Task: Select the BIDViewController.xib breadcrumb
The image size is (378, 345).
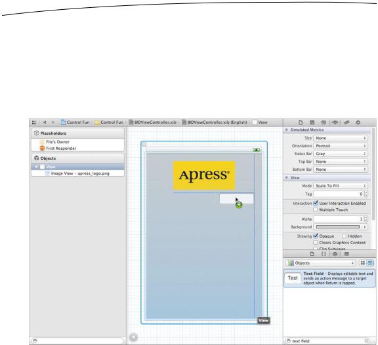Action: (153, 122)
